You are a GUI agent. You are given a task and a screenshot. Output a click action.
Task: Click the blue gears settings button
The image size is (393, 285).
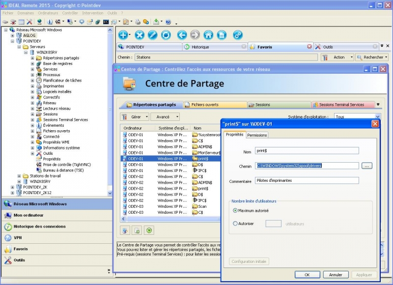pyautogui.click(x=238, y=35)
